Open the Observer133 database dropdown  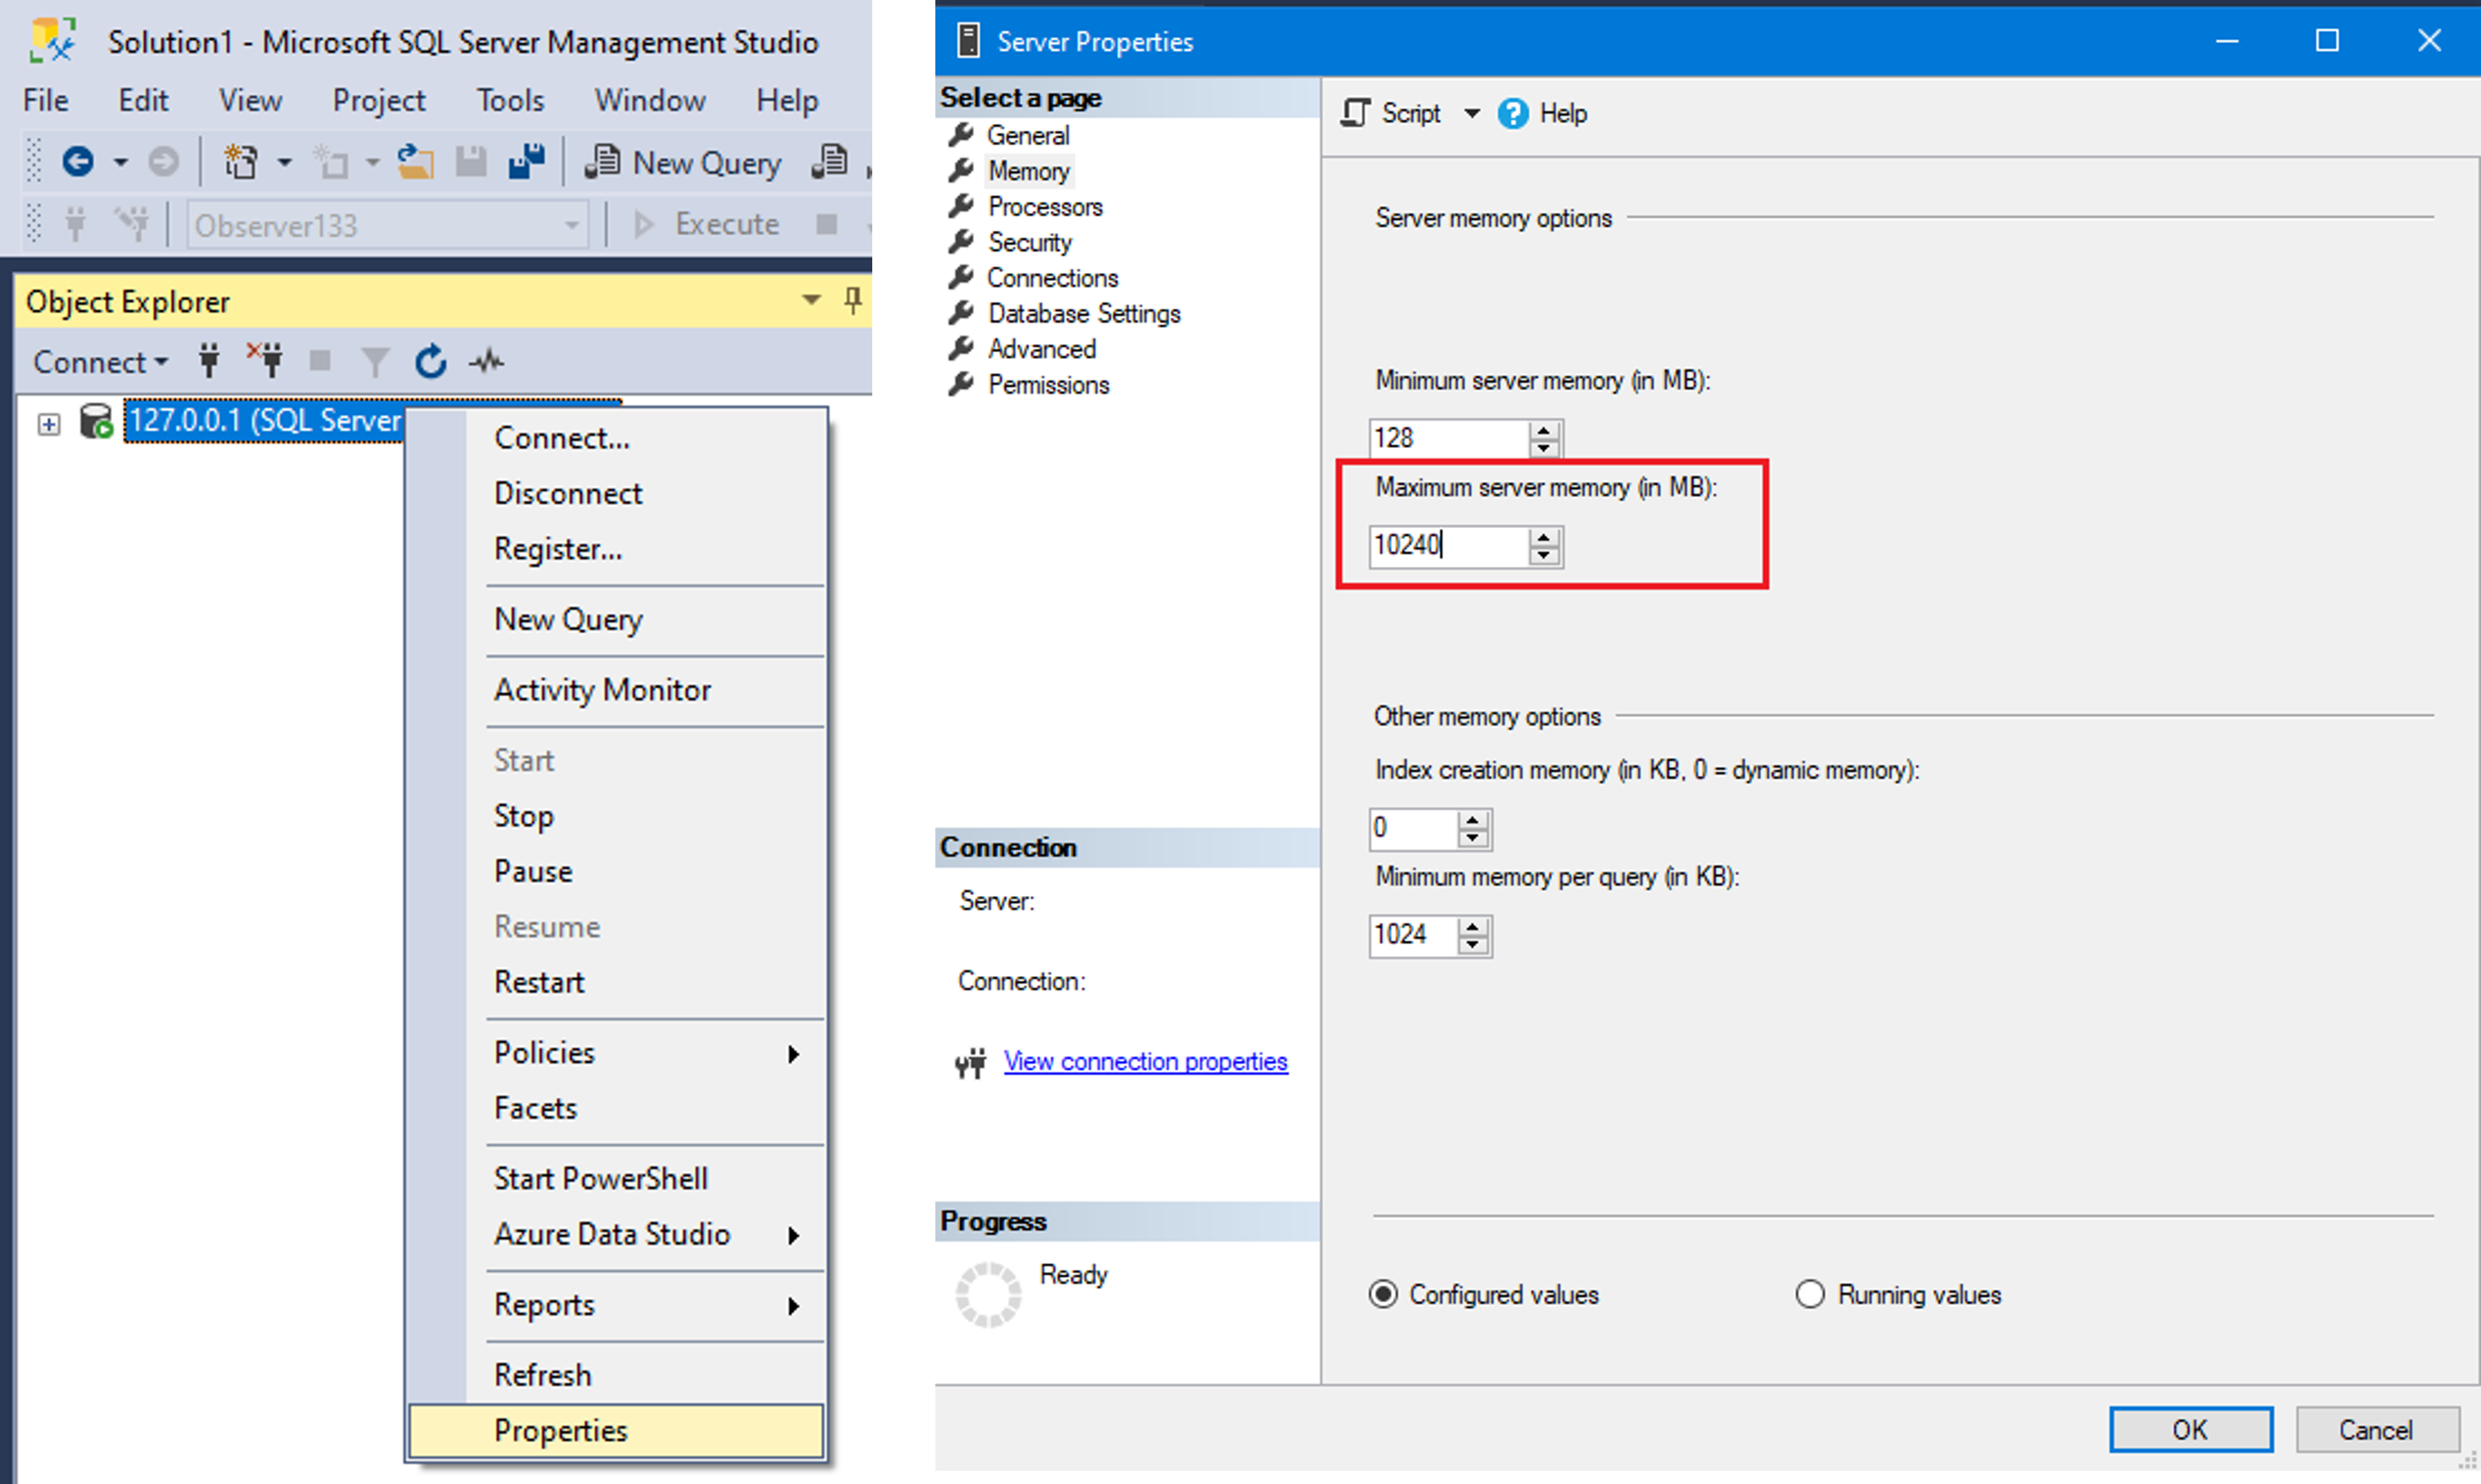pos(572,225)
